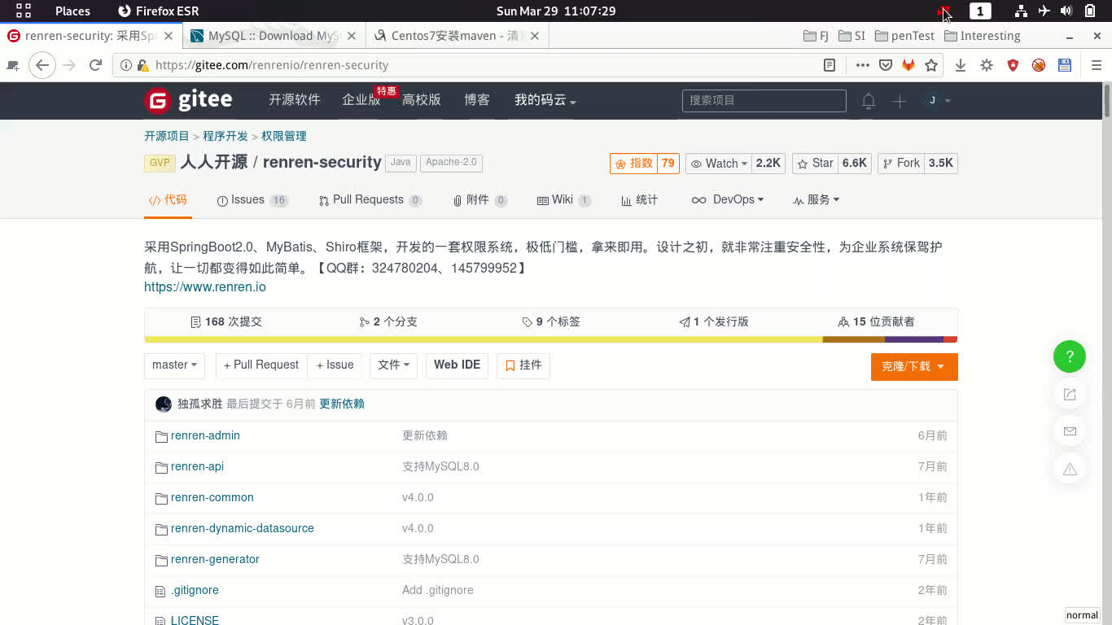Screen dimensions: 1112x625
Task: Click the plus icon in gitee header
Action: pyautogui.click(x=900, y=101)
